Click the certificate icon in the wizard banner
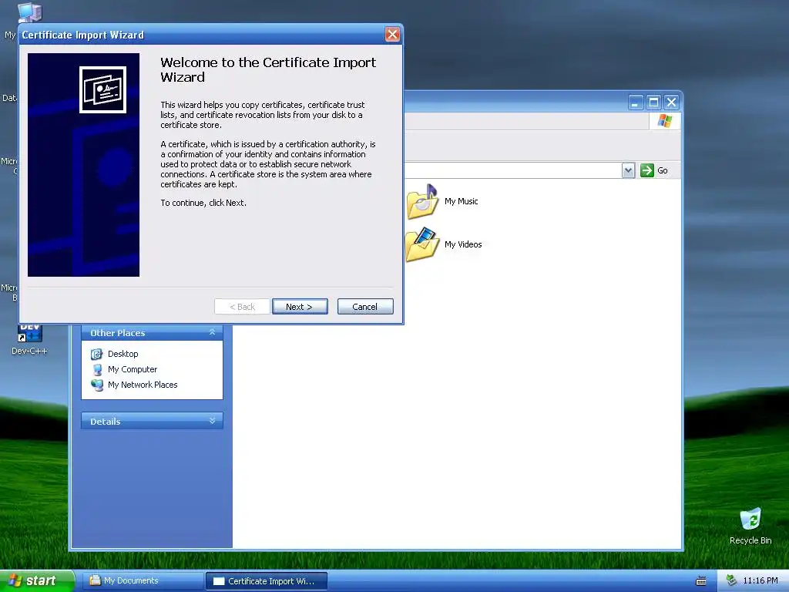Image resolution: width=789 pixels, height=592 pixels. coord(102,89)
